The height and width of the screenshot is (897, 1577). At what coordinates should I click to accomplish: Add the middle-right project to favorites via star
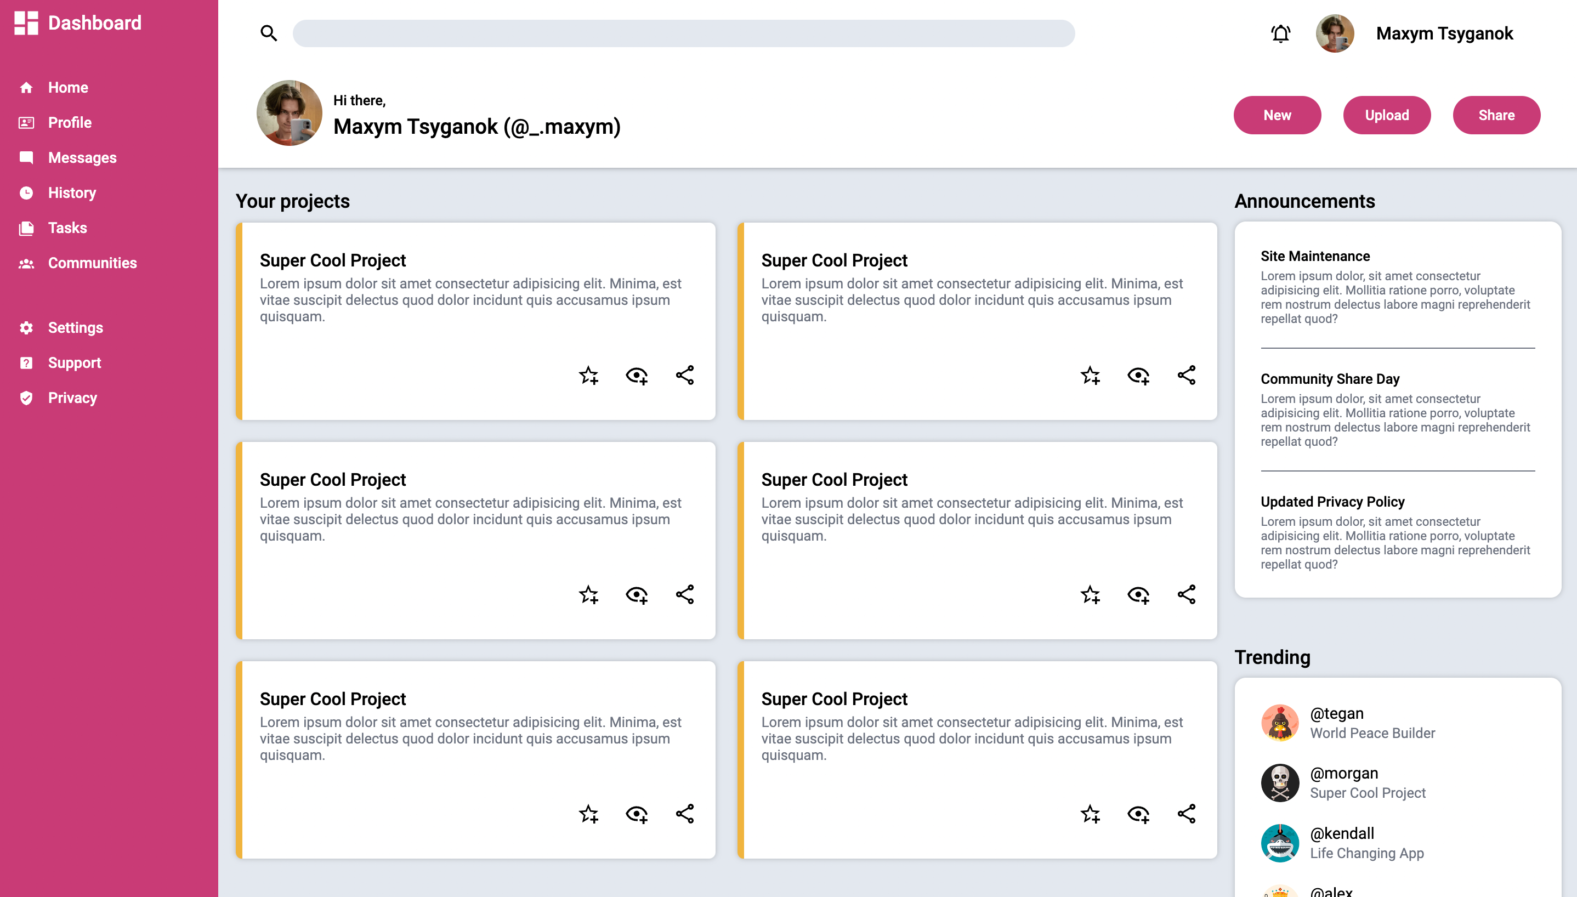click(1091, 594)
